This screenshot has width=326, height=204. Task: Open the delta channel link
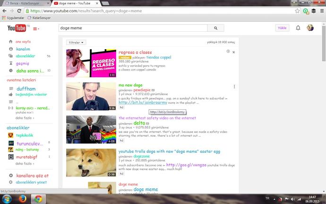139,123
